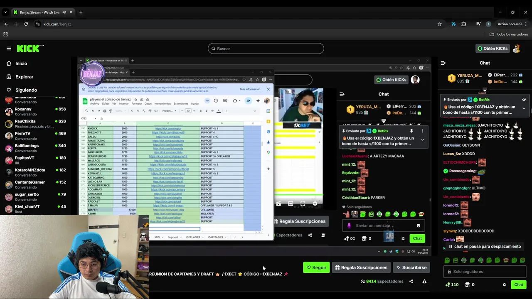Open PapitasVT channel in sidebar

[36, 160]
